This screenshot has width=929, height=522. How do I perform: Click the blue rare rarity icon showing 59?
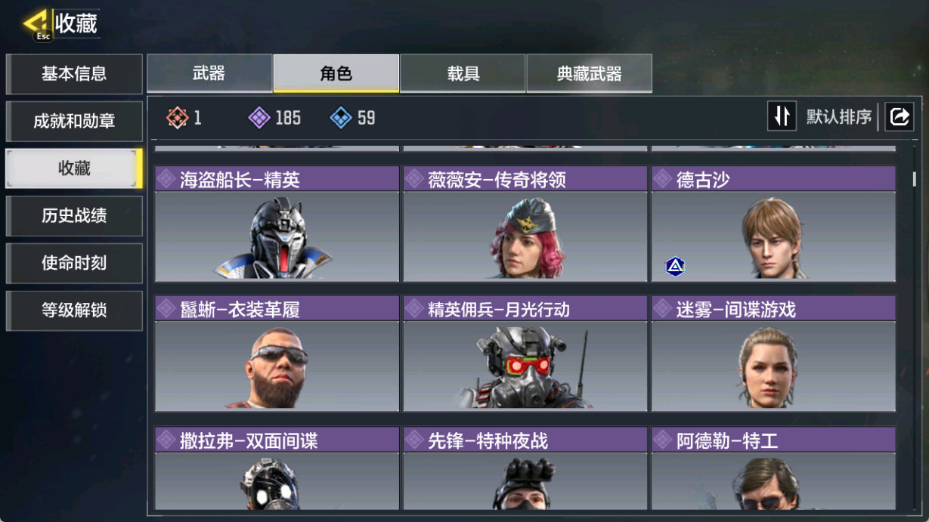[341, 117]
